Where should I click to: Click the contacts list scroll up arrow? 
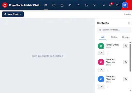[130, 42]
